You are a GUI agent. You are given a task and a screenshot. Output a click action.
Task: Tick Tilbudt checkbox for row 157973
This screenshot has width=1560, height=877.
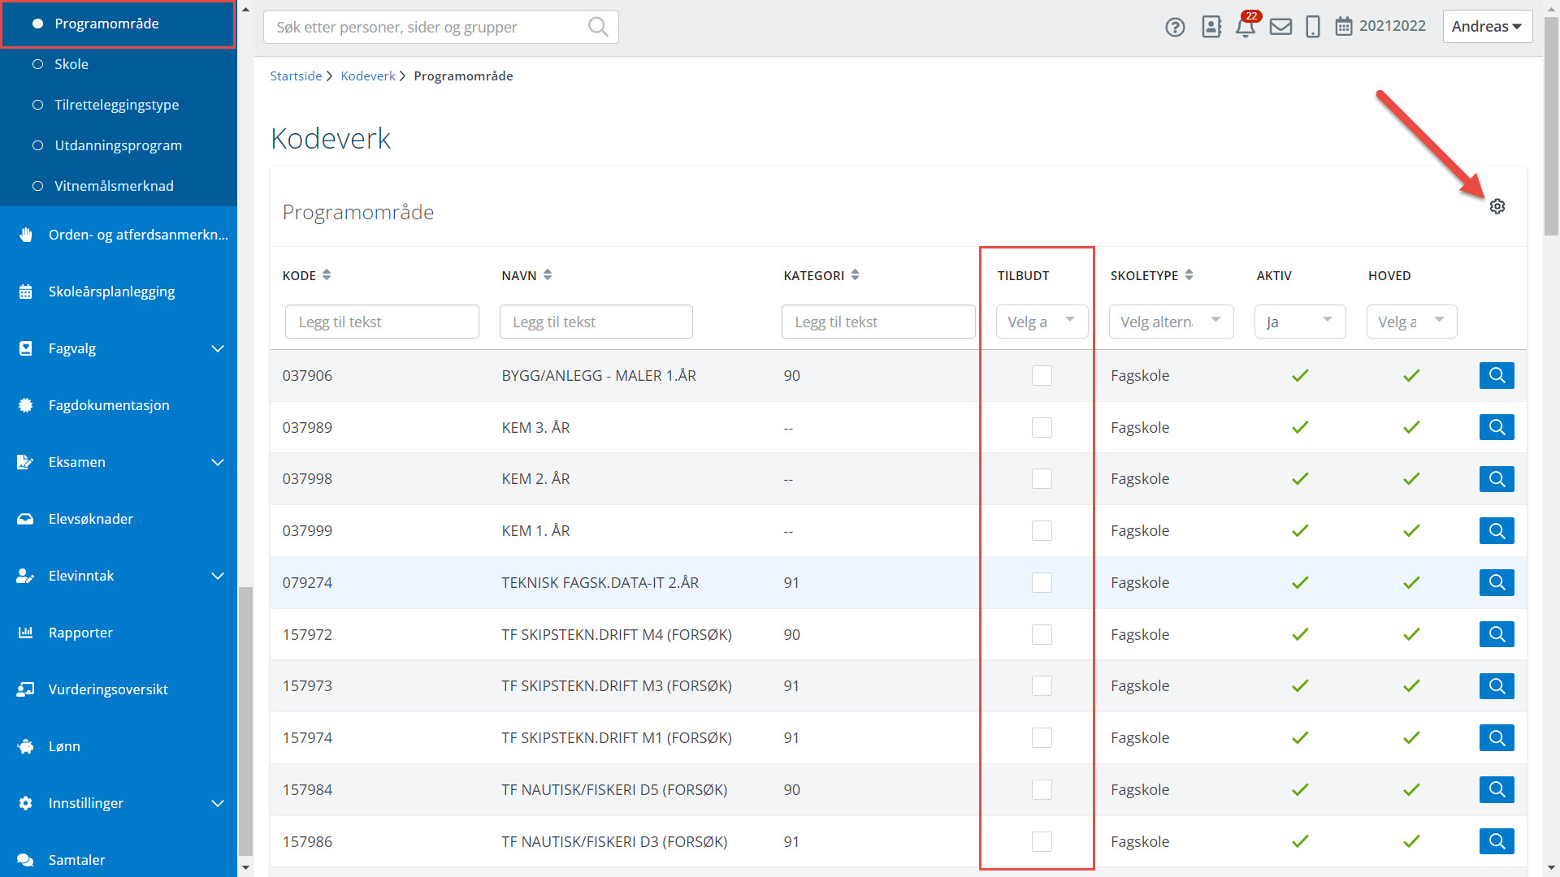[1042, 686]
